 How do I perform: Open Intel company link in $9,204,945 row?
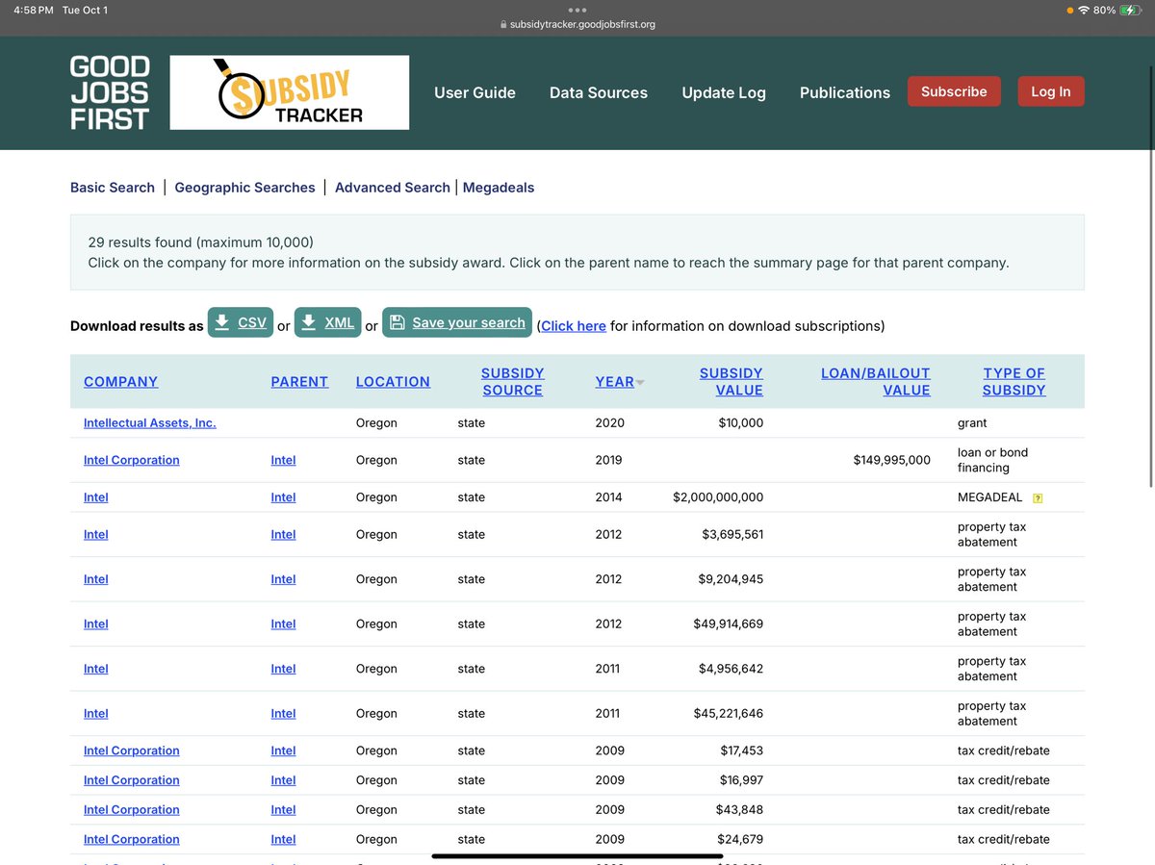click(96, 579)
